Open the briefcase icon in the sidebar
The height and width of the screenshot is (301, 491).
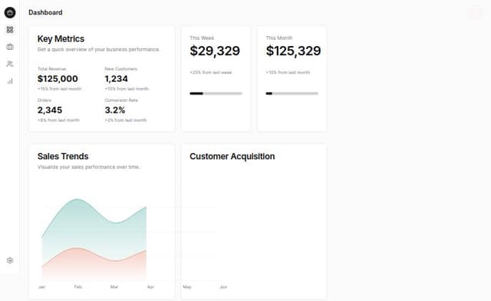[10, 47]
